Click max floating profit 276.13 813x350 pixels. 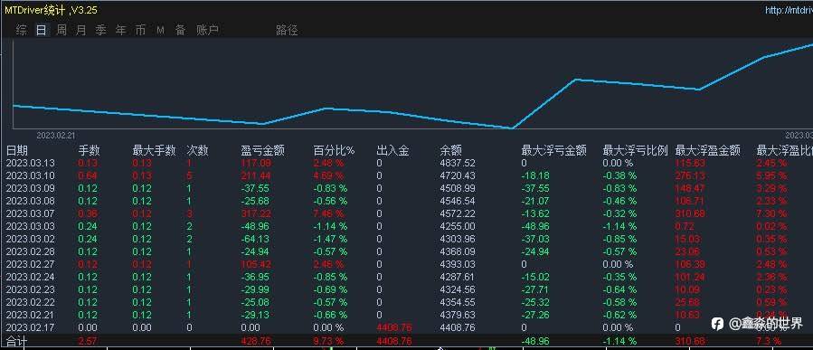tap(690, 175)
